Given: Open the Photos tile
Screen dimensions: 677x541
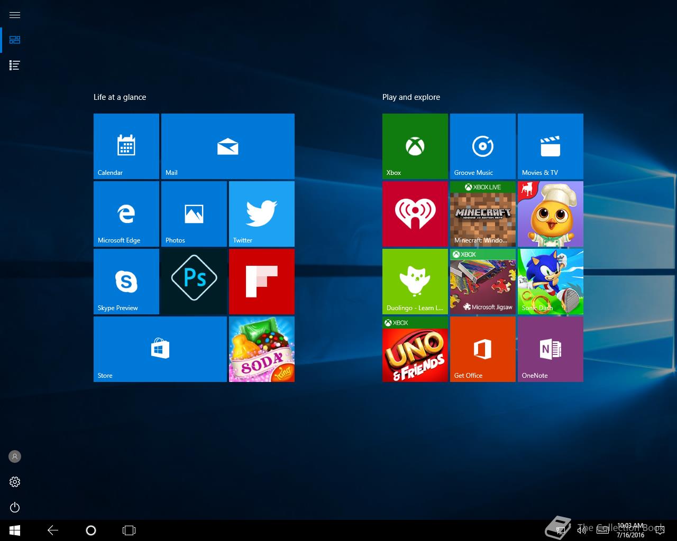Looking at the screenshot, I should point(194,214).
